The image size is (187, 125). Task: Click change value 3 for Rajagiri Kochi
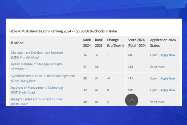point(108,102)
